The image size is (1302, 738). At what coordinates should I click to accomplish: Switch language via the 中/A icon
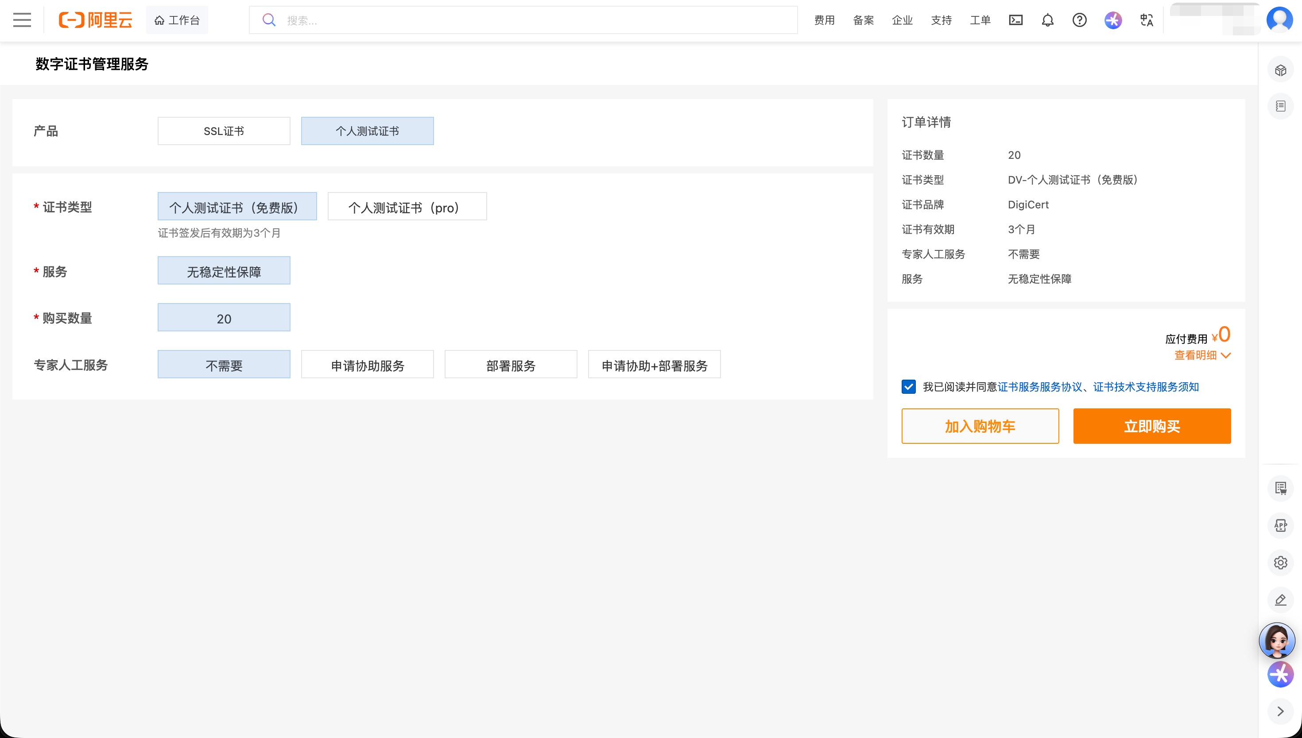tap(1146, 20)
